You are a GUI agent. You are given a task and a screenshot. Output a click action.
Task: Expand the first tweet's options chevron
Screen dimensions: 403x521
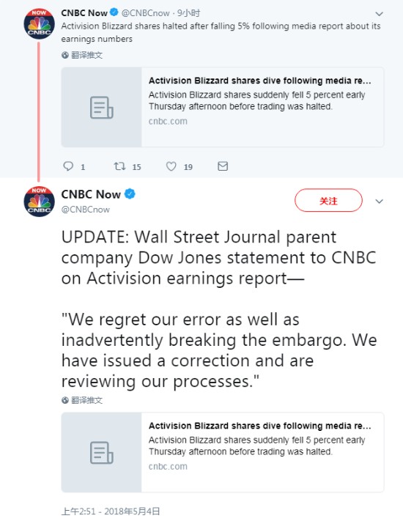379,14
